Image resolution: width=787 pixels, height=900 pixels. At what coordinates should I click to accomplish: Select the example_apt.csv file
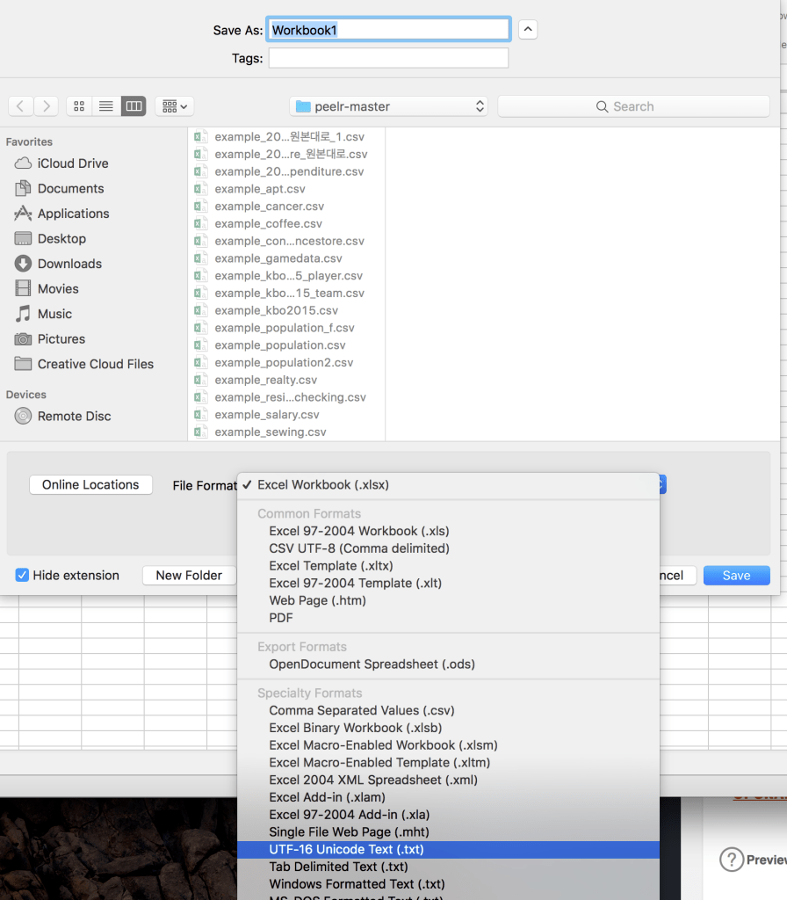coord(259,189)
